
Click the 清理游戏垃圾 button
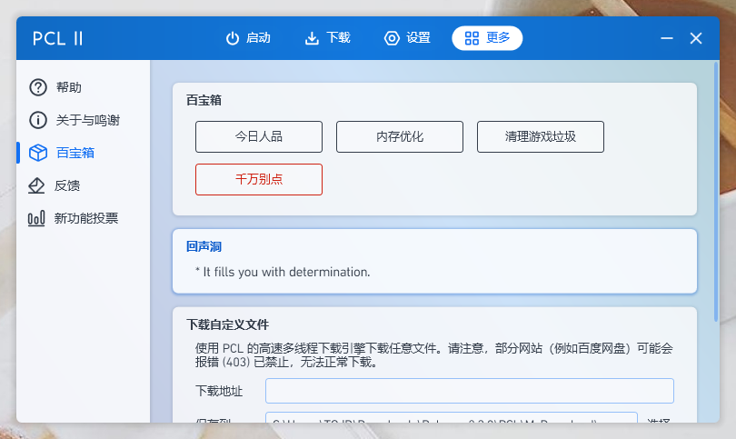click(x=541, y=136)
